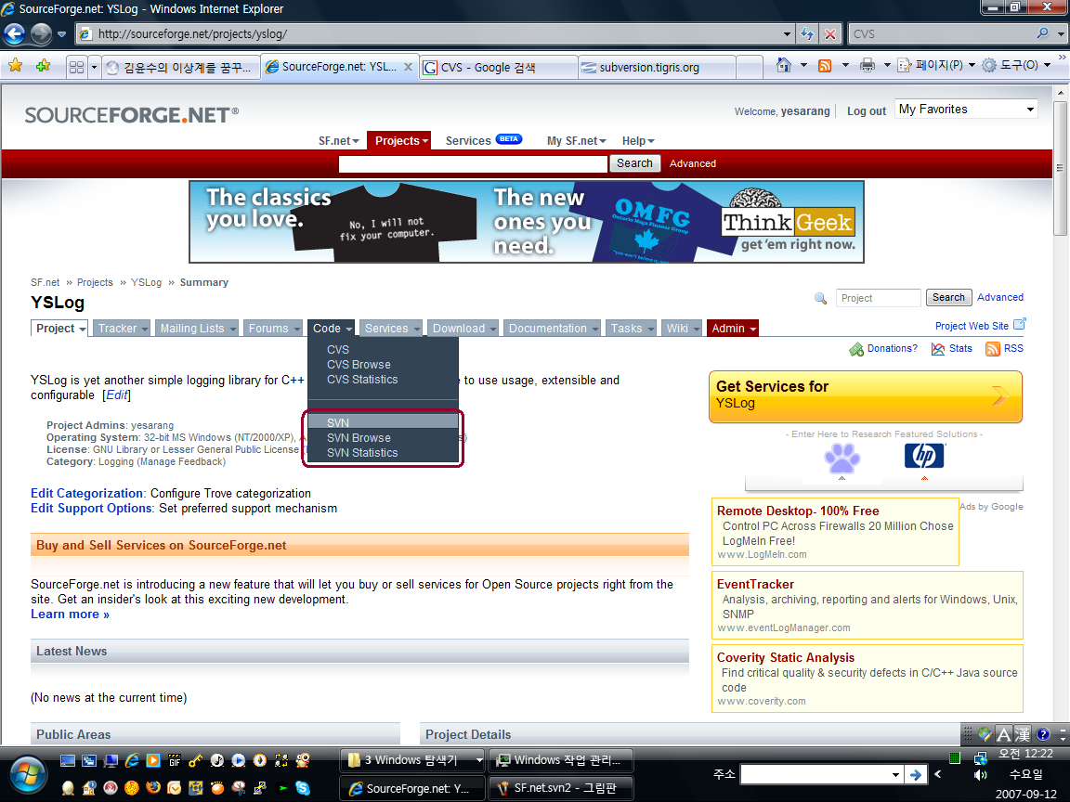Image resolution: width=1070 pixels, height=802 pixels.
Task: Stop loading with the red X icon
Action: click(829, 33)
